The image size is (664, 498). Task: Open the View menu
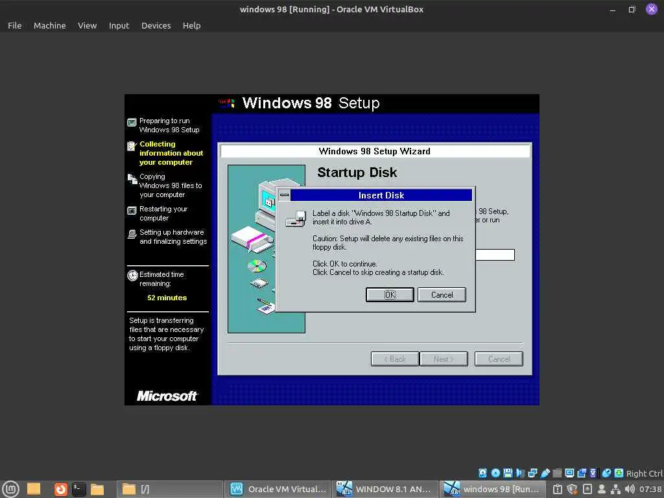click(88, 25)
